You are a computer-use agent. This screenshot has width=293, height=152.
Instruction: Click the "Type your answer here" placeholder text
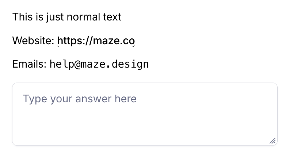click(80, 99)
